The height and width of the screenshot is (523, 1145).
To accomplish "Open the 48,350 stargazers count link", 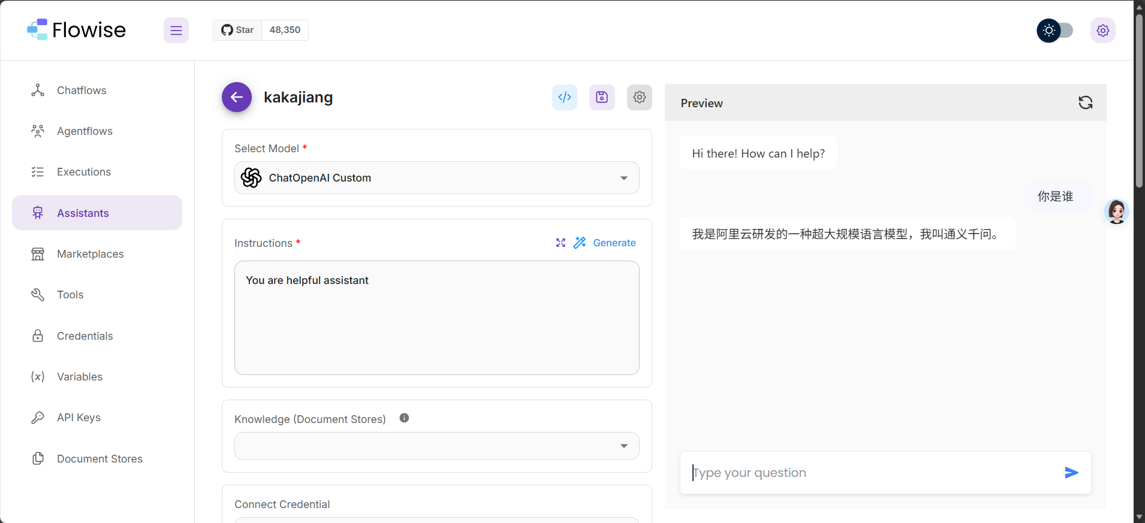I will tap(285, 30).
